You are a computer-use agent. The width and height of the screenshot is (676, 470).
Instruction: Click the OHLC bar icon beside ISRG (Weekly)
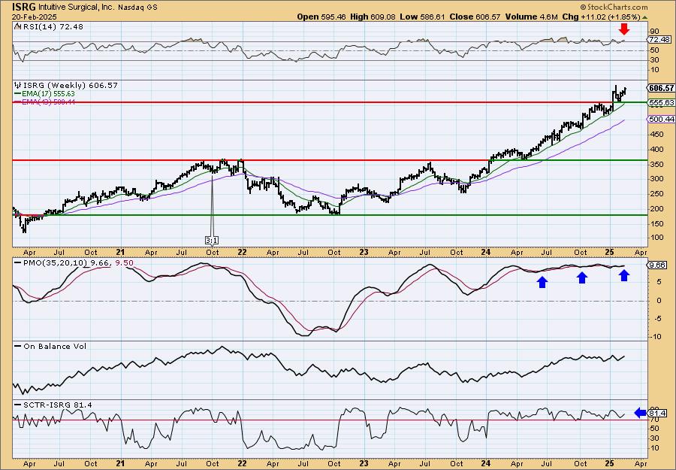(17, 85)
